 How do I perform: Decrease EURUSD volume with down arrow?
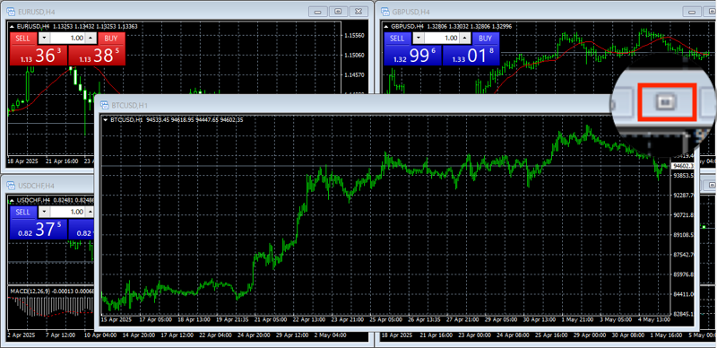pos(44,38)
